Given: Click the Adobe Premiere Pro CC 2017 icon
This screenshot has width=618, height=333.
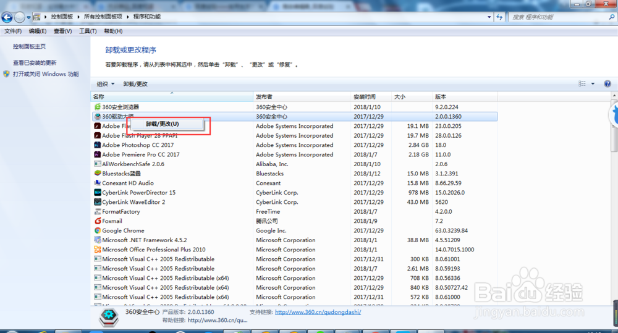Looking at the screenshot, I should 98,154.
